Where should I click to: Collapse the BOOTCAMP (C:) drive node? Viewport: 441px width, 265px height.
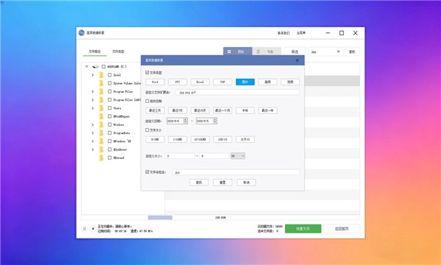[x=87, y=66]
